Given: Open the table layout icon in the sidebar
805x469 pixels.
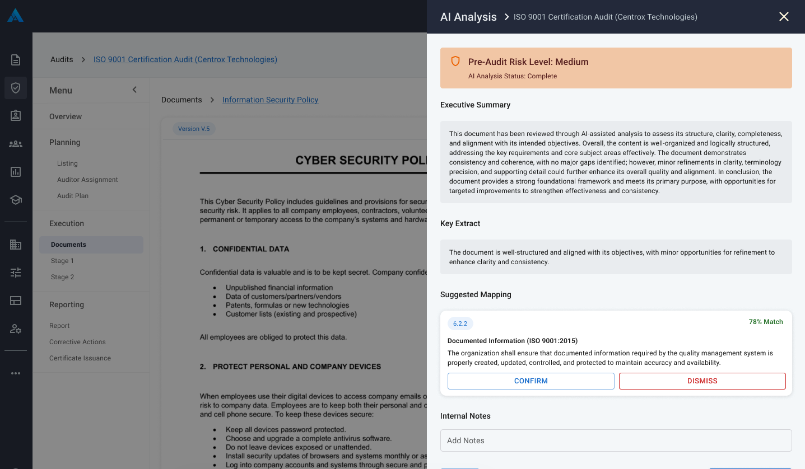Looking at the screenshot, I should pos(16,301).
